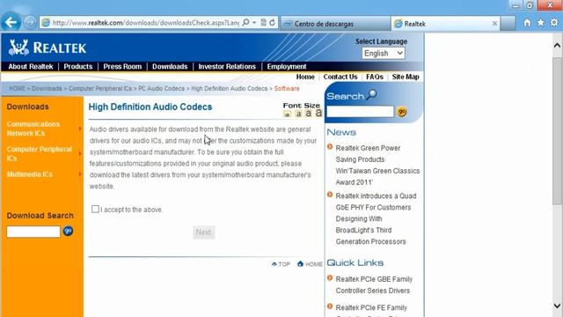The width and height of the screenshot is (563, 317).
Task: Open the browser Home icon
Action: [x=527, y=23]
